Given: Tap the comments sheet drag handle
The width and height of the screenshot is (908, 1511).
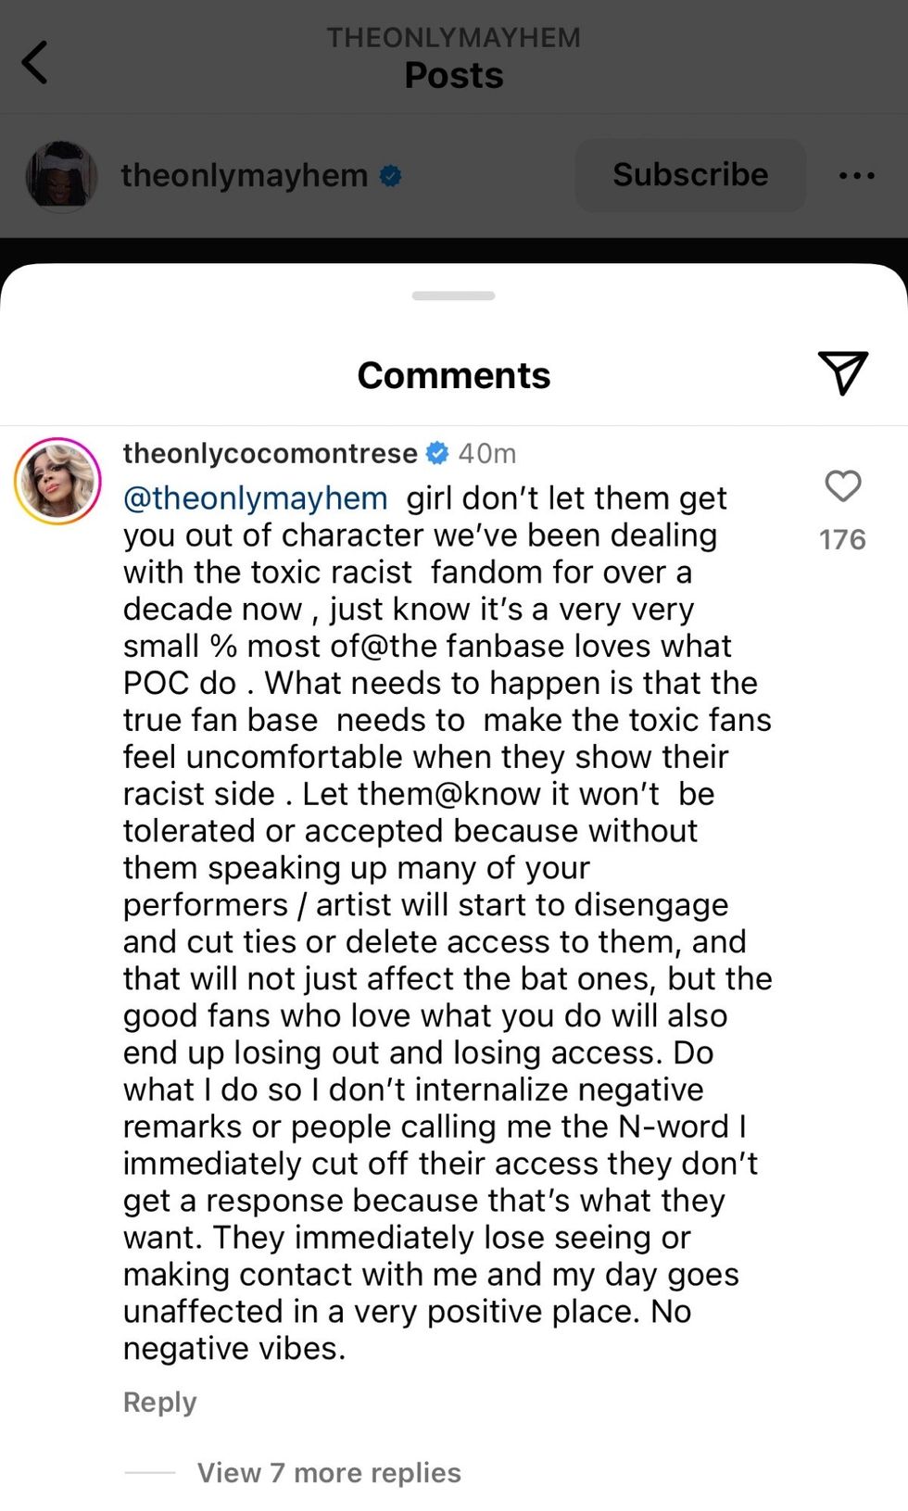Looking at the screenshot, I should point(454,296).
